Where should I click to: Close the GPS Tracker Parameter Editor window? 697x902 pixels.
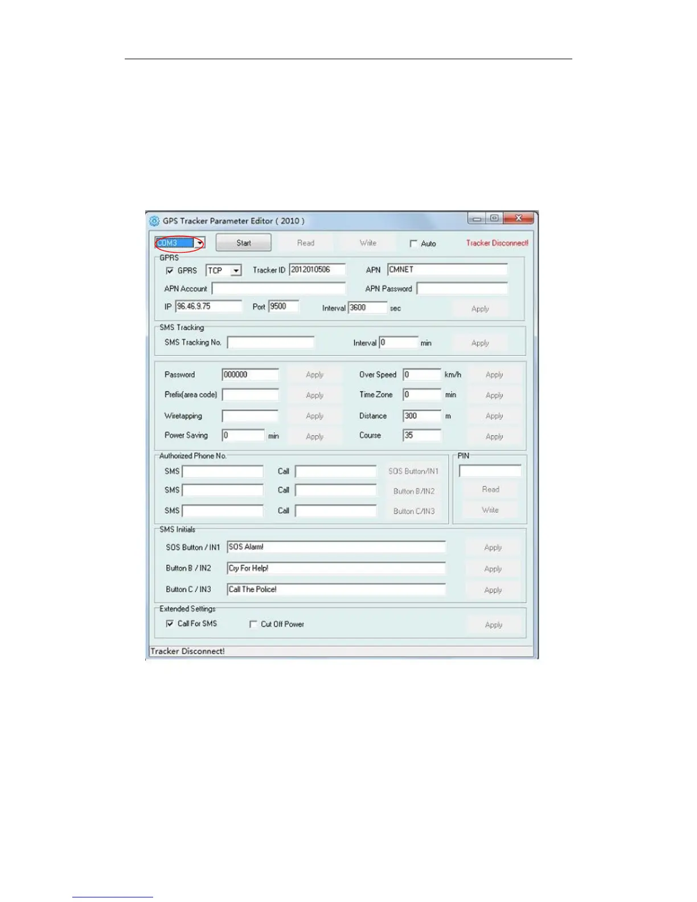point(519,219)
